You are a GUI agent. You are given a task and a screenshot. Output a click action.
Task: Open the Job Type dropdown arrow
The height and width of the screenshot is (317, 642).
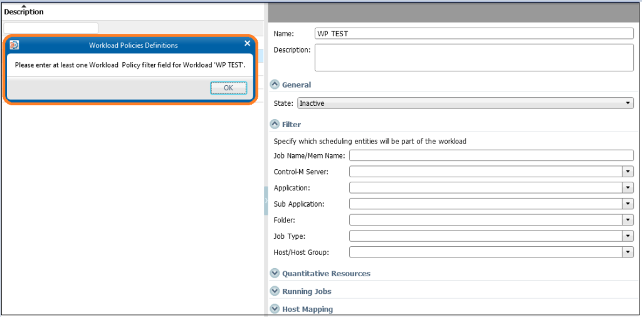(x=628, y=236)
